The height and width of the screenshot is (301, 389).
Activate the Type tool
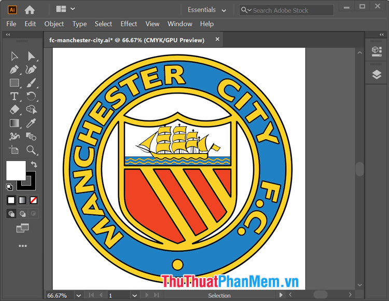click(14, 97)
